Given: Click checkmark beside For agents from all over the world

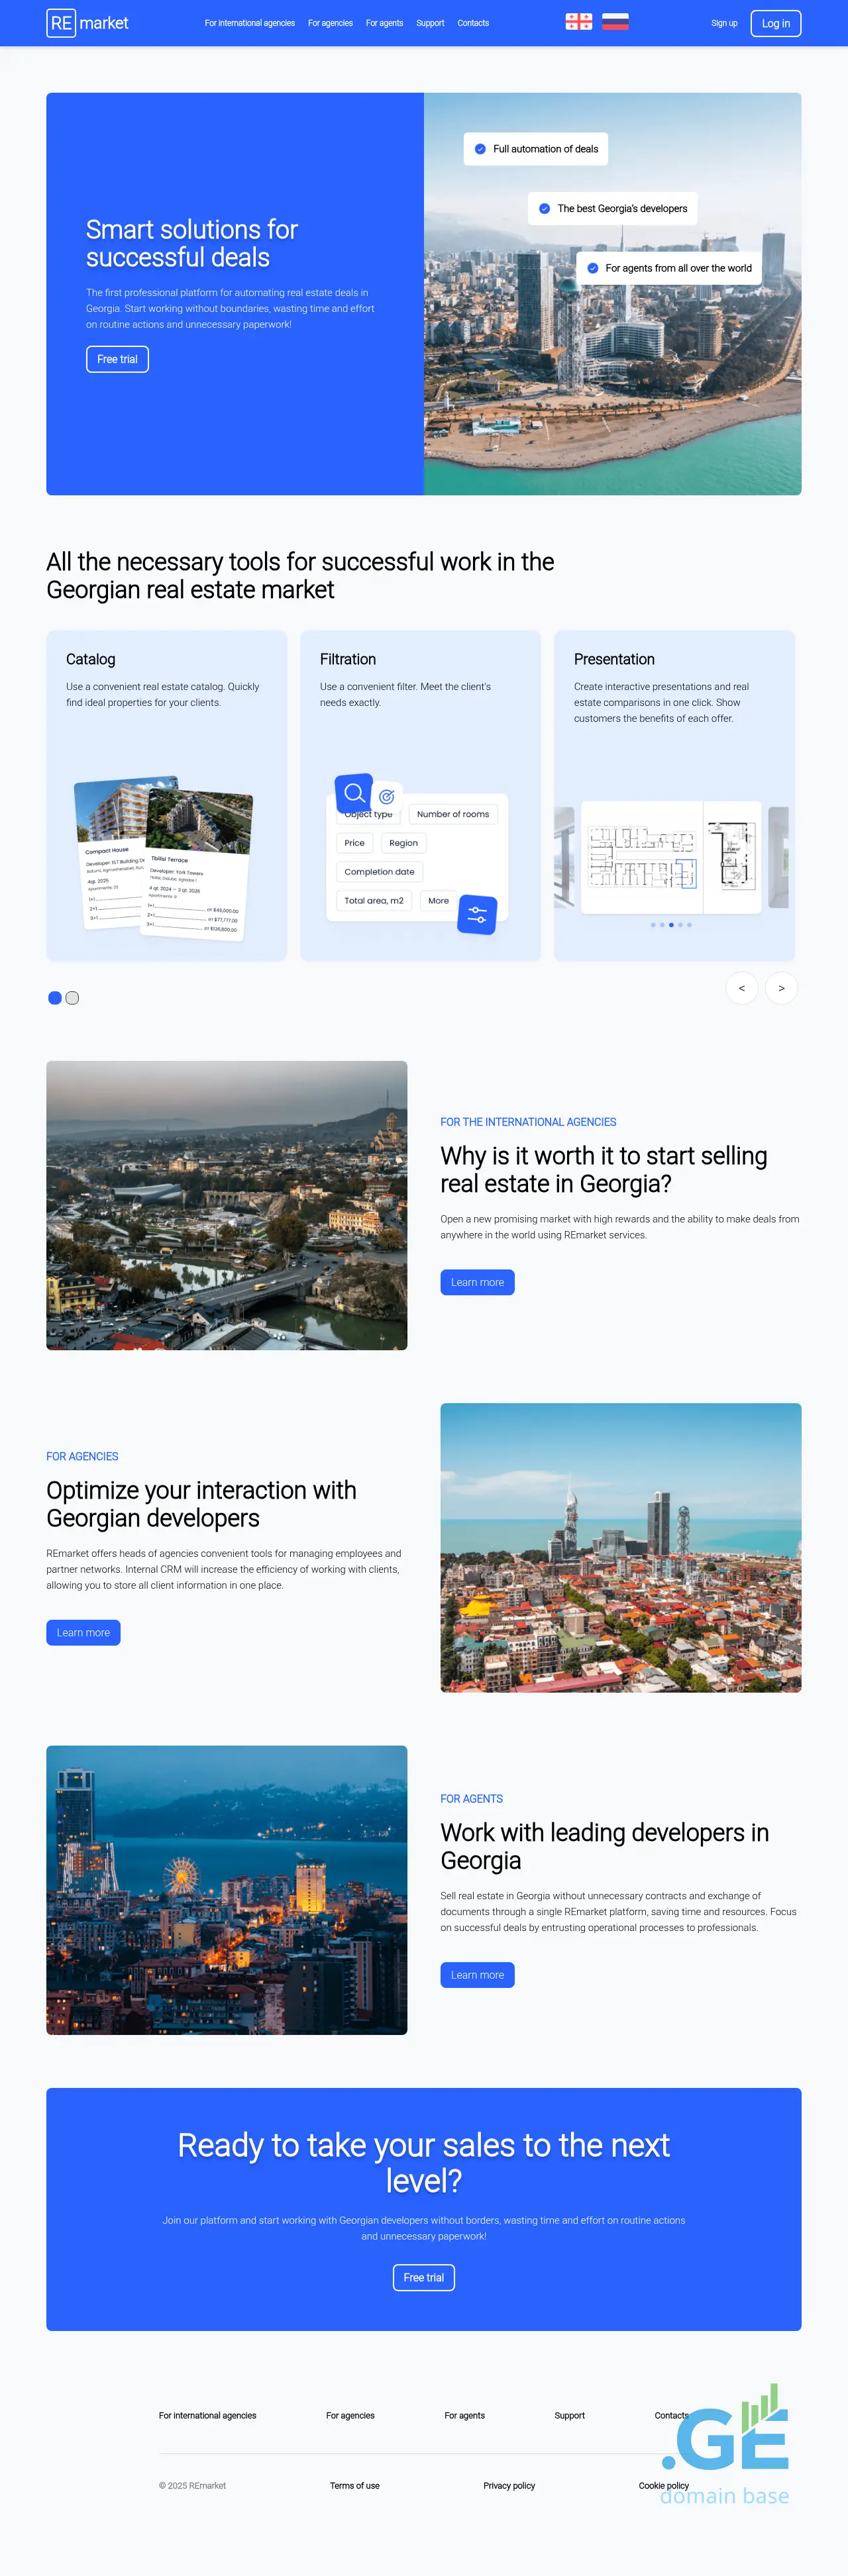Looking at the screenshot, I should [592, 268].
